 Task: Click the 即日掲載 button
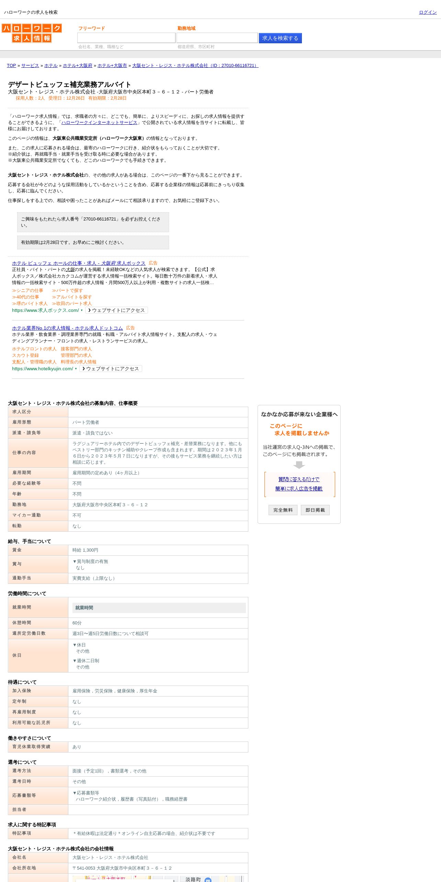(x=315, y=510)
